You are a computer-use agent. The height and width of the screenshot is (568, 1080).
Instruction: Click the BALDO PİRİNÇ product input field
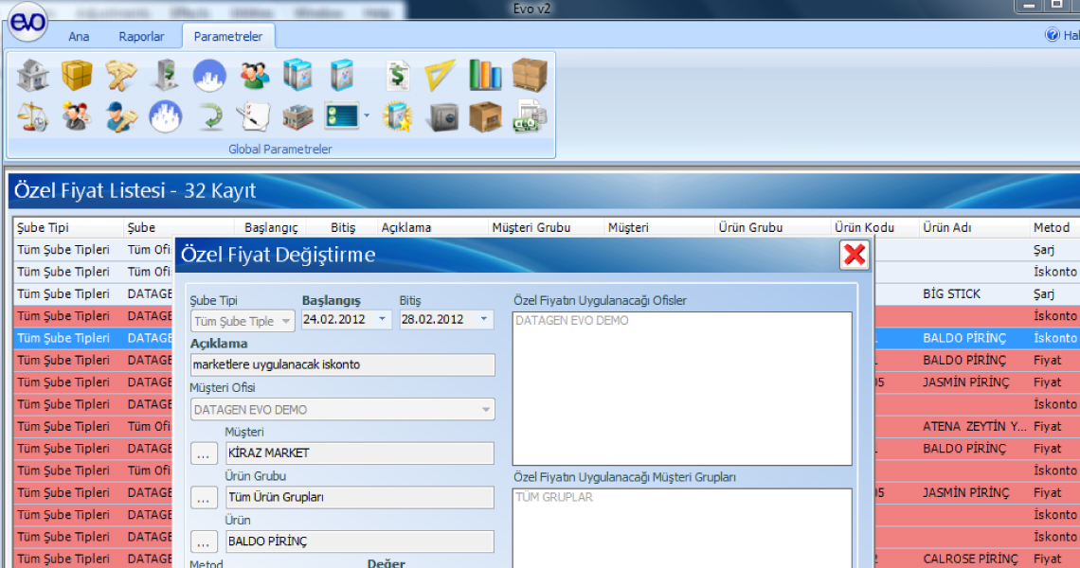tap(360, 541)
